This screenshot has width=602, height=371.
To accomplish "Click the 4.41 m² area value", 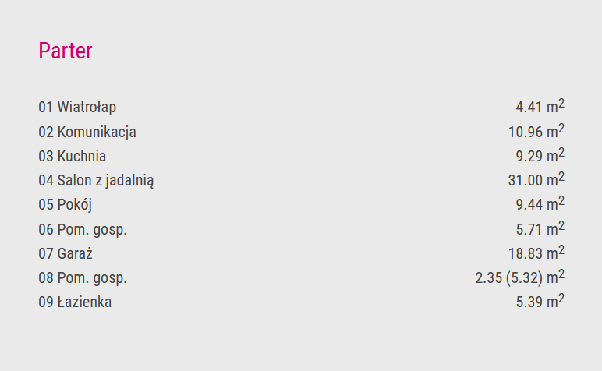I will pyautogui.click(x=540, y=106).
